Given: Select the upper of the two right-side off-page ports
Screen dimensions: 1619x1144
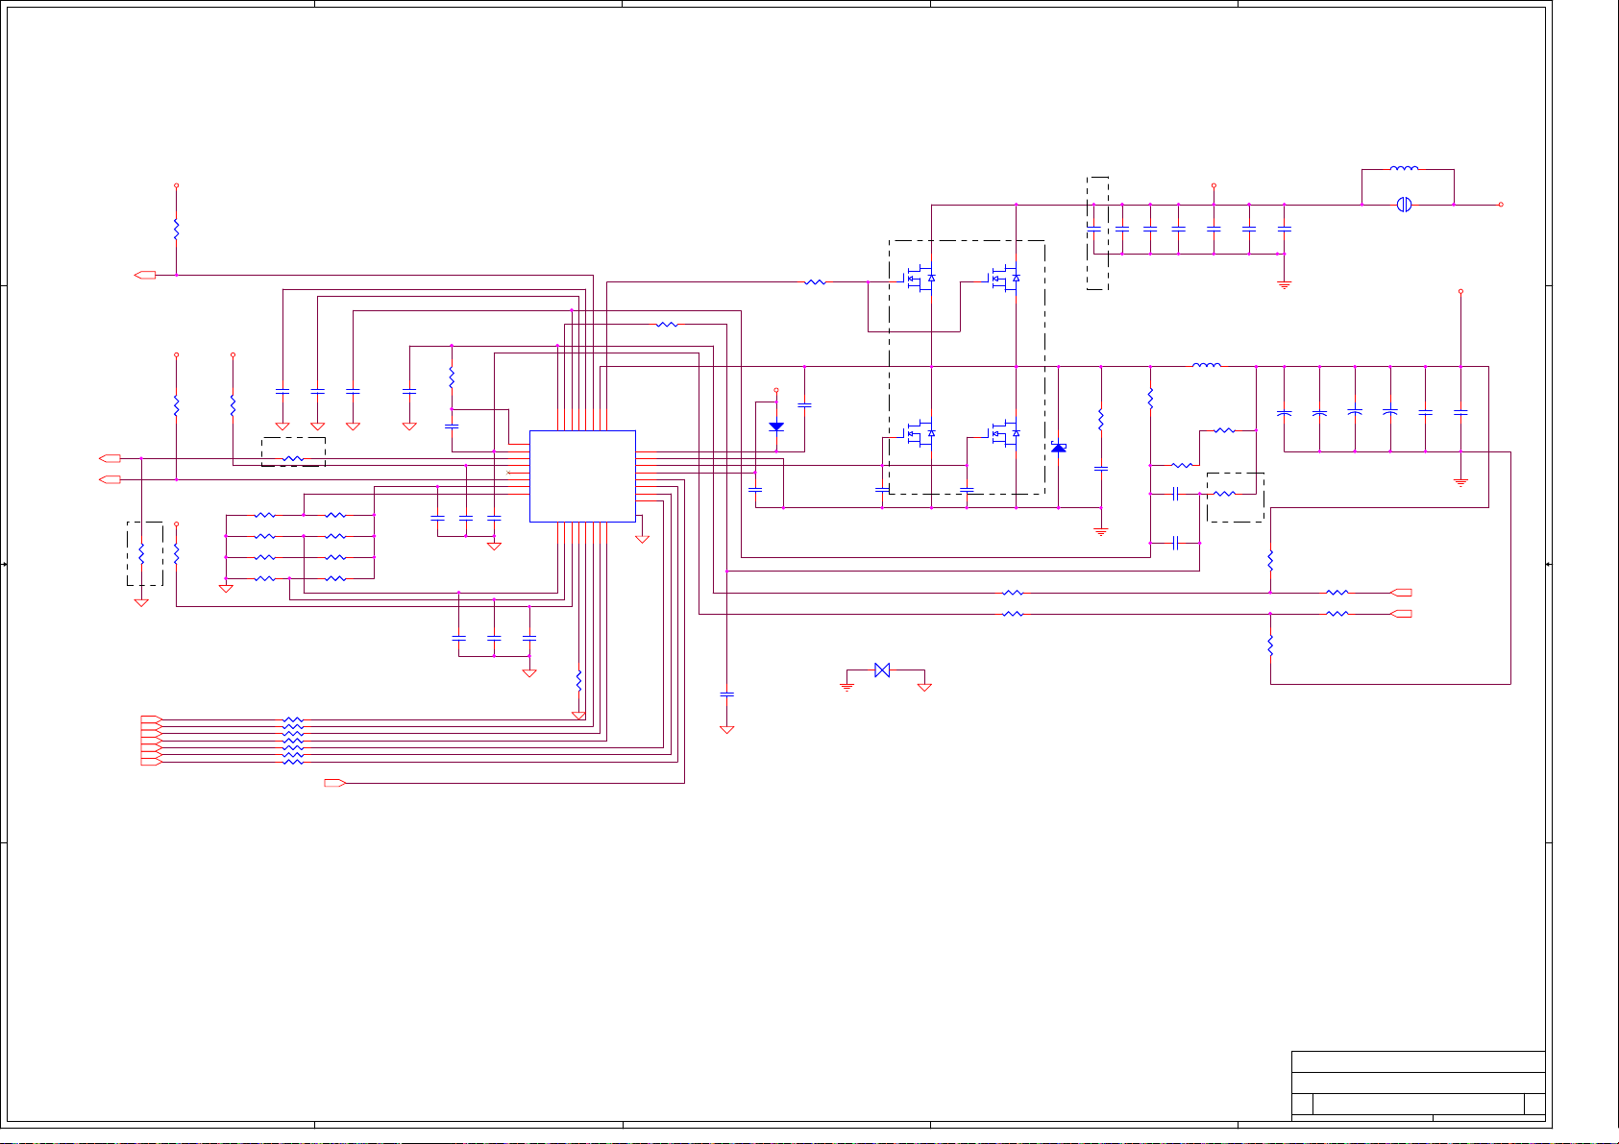Looking at the screenshot, I should tap(1402, 593).
